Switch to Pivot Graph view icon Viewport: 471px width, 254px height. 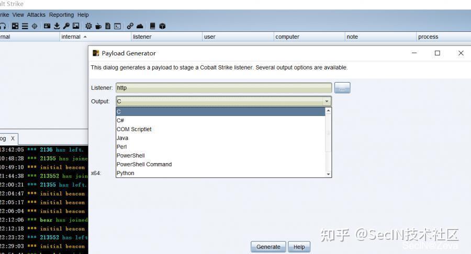click(15, 26)
